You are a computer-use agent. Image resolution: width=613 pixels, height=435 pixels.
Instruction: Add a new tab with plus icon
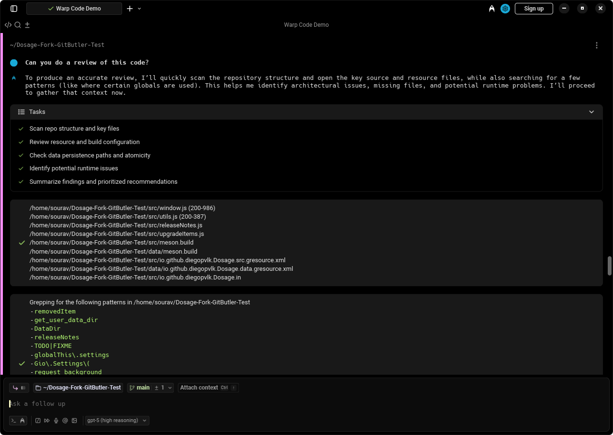click(130, 9)
